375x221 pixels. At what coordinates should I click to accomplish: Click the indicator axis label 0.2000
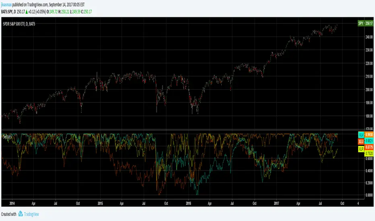tap(369, 183)
